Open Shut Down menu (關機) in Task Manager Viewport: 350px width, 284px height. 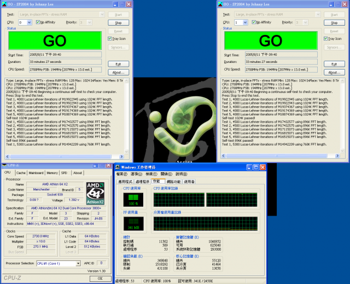[166, 174]
